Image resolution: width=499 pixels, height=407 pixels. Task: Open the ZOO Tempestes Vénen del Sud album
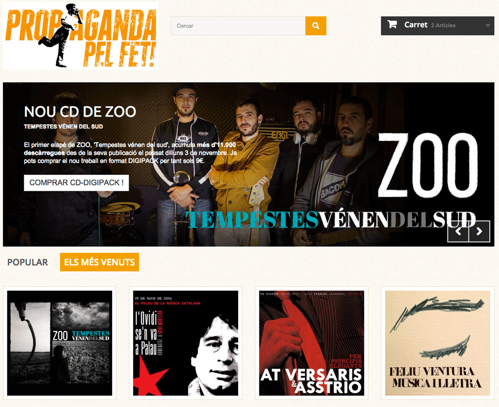point(60,343)
